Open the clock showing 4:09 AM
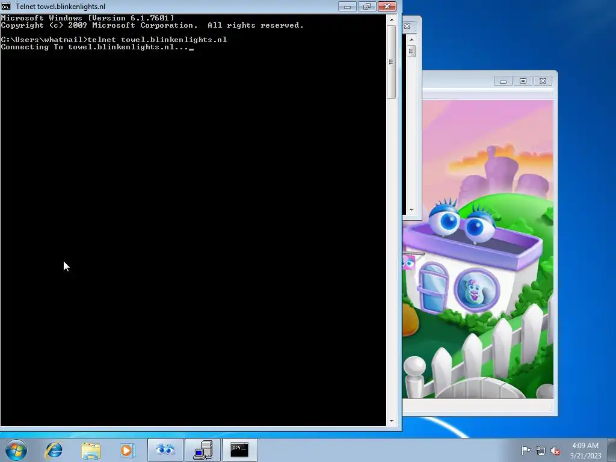The height and width of the screenshot is (462, 616). pyautogui.click(x=585, y=446)
